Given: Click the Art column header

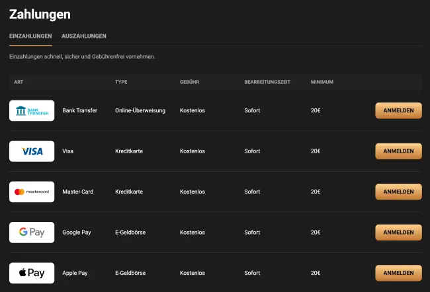Looking at the screenshot, I should (19, 82).
